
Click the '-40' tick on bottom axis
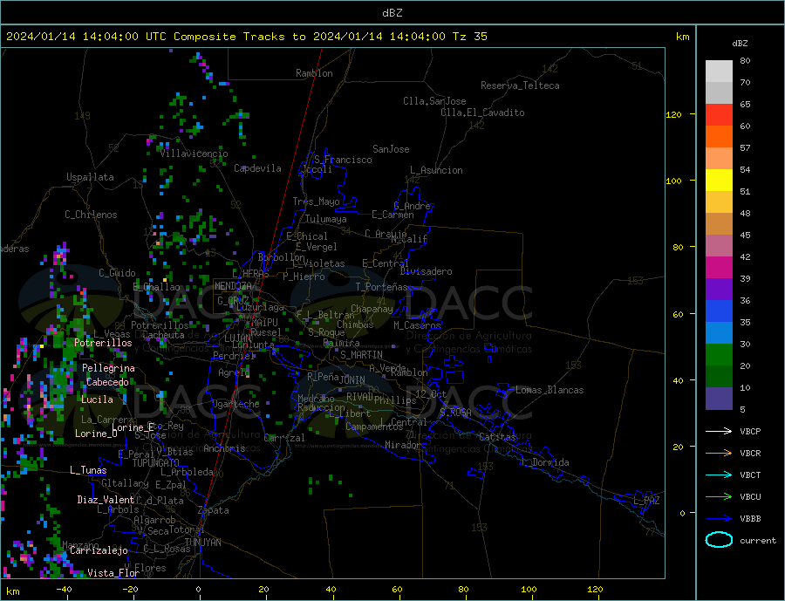(x=64, y=590)
